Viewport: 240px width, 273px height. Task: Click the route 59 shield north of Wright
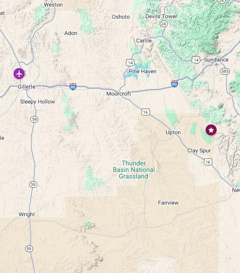33,184
